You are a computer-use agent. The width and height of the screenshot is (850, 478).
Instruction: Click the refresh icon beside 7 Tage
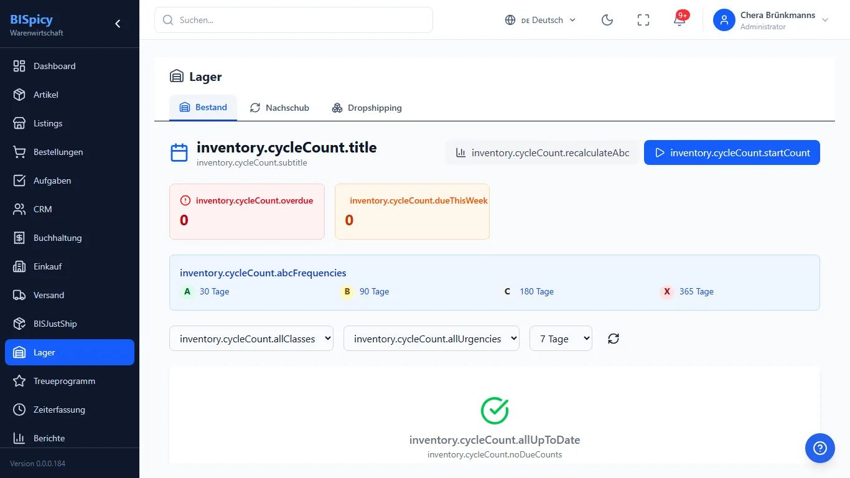(614, 339)
